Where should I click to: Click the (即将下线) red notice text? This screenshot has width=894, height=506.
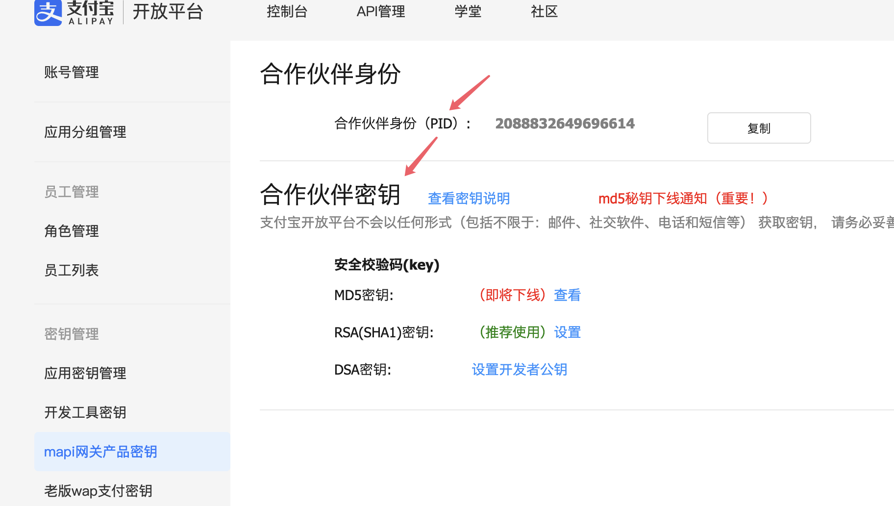[x=513, y=295]
